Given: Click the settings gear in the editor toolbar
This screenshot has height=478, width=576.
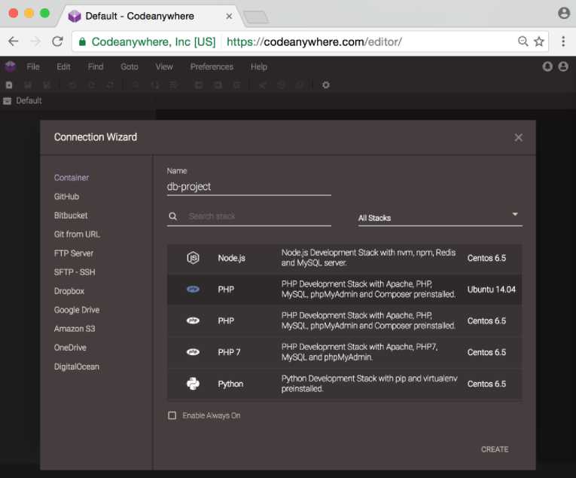Looking at the screenshot, I should (326, 85).
